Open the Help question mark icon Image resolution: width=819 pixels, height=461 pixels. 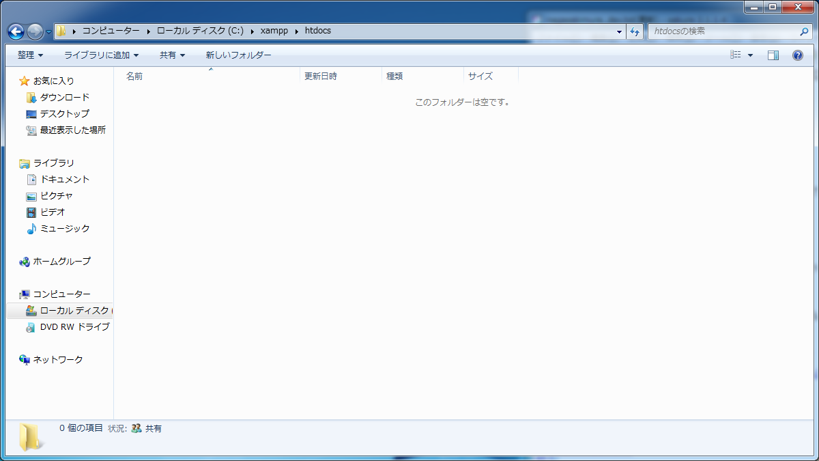[797, 55]
